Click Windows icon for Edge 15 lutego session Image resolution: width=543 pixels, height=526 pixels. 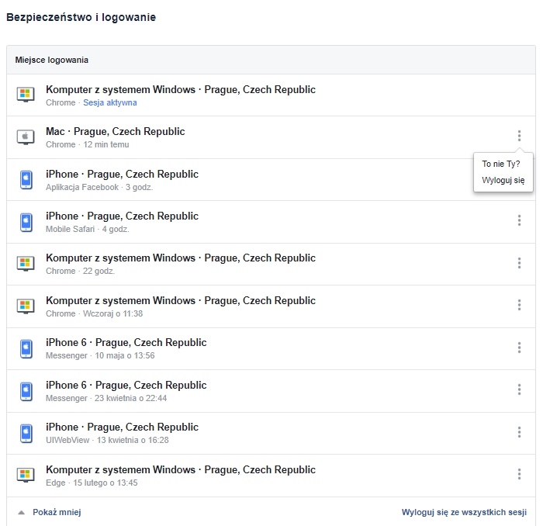click(x=26, y=475)
